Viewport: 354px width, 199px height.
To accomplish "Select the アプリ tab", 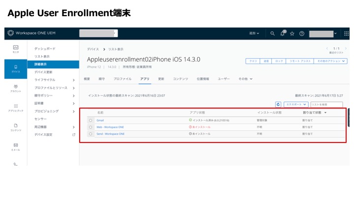I will (x=145, y=79).
